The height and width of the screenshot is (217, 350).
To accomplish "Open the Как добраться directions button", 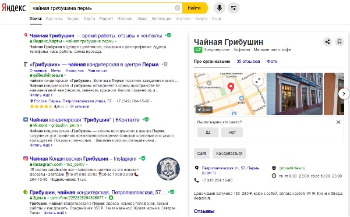I will tap(229, 154).
